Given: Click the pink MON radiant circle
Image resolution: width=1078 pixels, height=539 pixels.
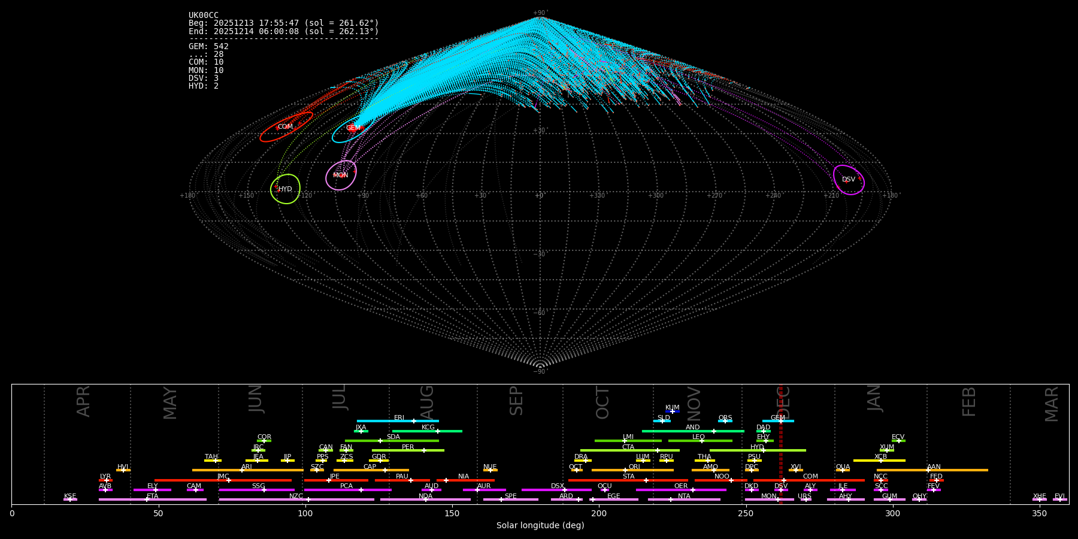Looking at the screenshot, I should [x=341, y=175].
